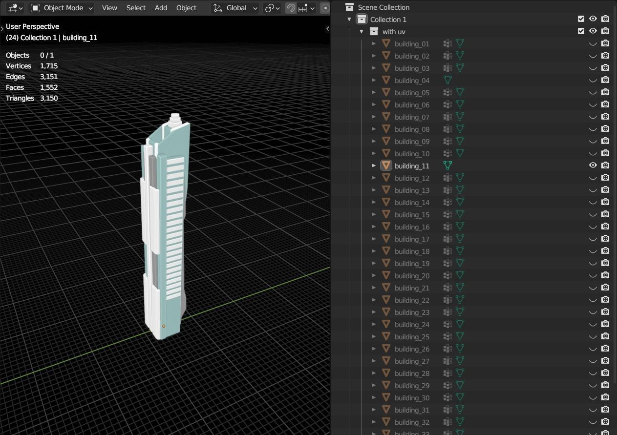Expand building_11 in the outliner
This screenshot has height=435, width=617.
coord(374,166)
